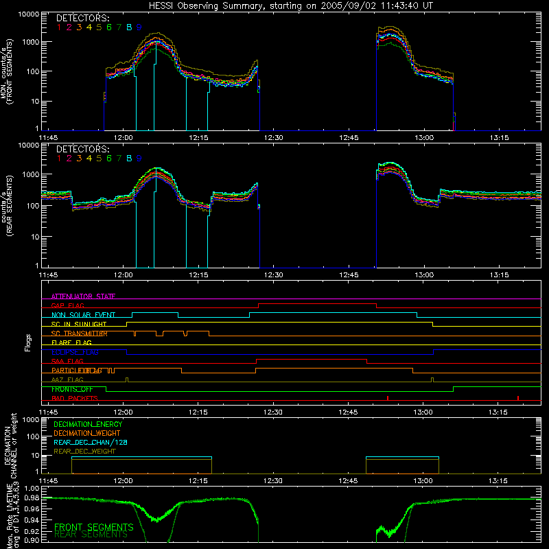Image resolution: width=549 pixels, height=549 pixels.
Task: Click the REAR_DEC_CHAN/128 legend label
Action: [x=91, y=442]
